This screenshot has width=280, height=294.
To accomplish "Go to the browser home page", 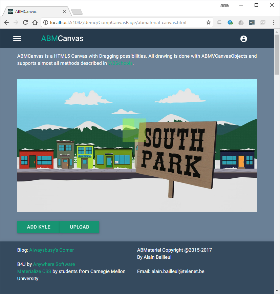I will pos(35,22).
